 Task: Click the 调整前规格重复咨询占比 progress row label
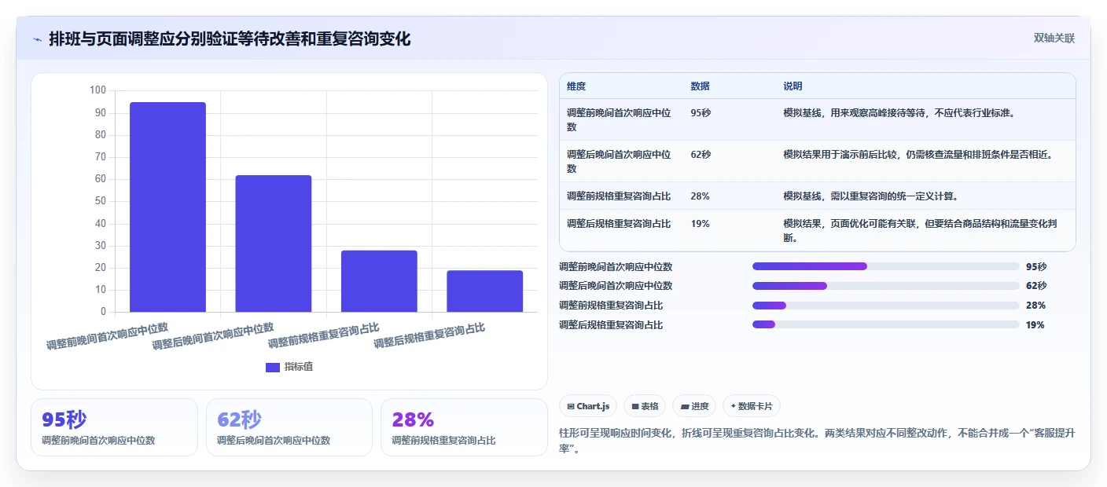coord(611,306)
